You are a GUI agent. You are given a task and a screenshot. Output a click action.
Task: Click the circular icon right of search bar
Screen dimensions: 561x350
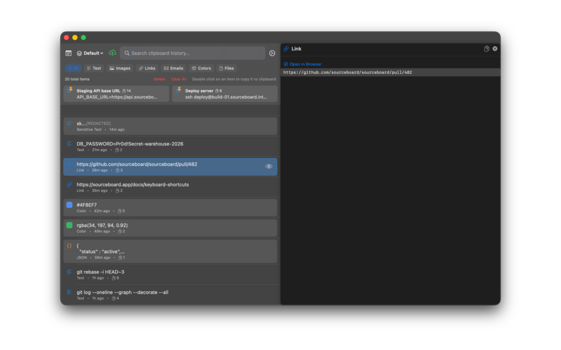point(272,53)
